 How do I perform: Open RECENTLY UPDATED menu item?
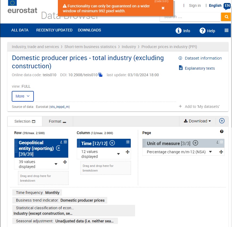click(54, 30)
